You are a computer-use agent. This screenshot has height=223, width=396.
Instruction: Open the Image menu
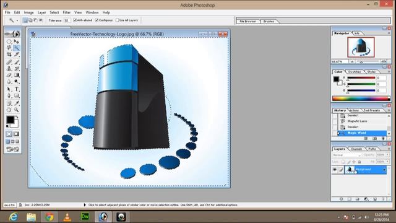point(29,12)
